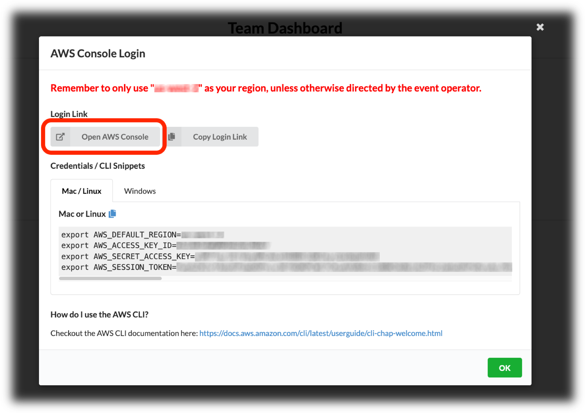
Task: Click the 'export AWS_DEFAULT_REGION=' line
Action: (x=143, y=235)
